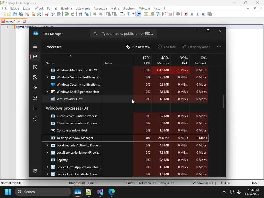The width and height of the screenshot is (264, 198).
Task: Open the Wtyczki menu
Action: [x=144, y=9]
